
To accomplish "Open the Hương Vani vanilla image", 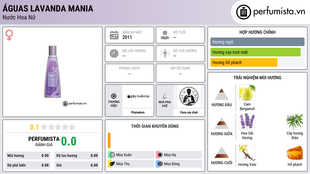I will pos(247,153).
